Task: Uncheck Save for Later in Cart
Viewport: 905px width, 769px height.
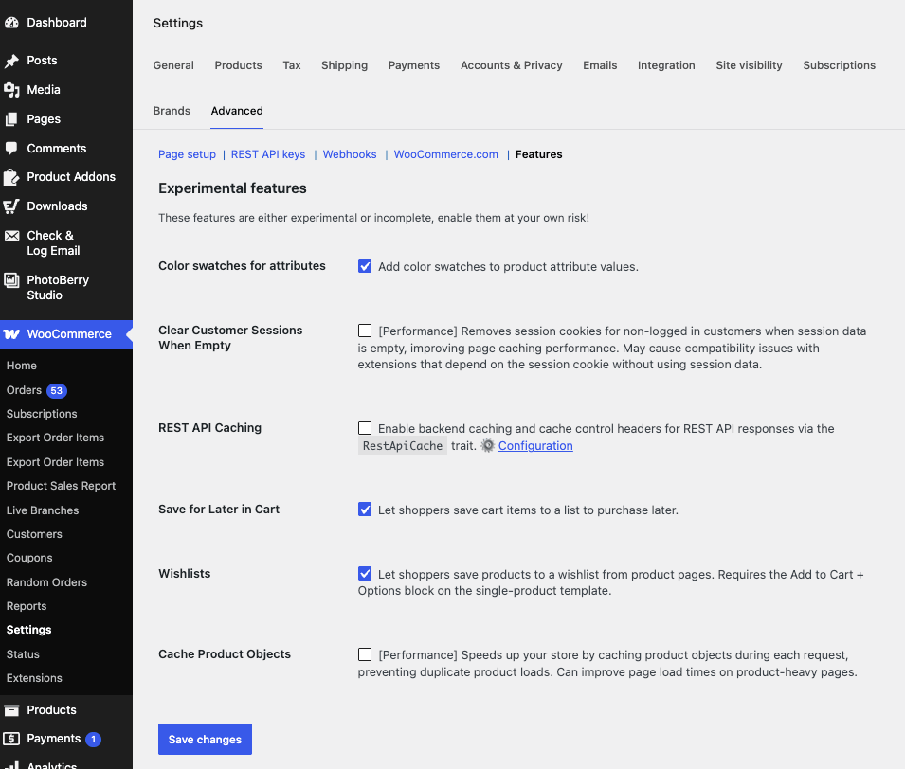Action: point(365,510)
